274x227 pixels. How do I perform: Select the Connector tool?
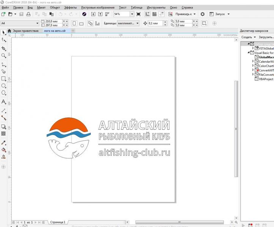click(3, 118)
